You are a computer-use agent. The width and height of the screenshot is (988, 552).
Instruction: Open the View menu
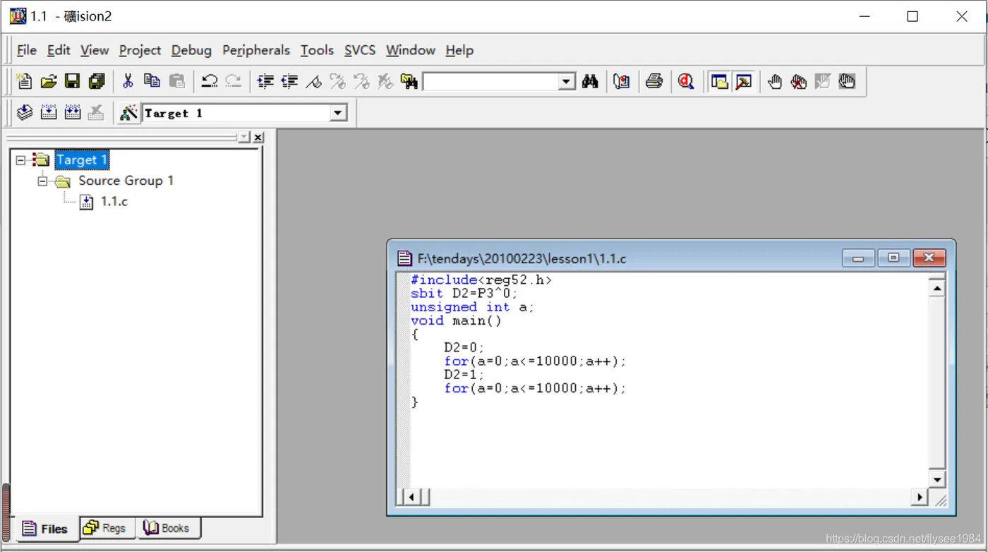coord(95,50)
